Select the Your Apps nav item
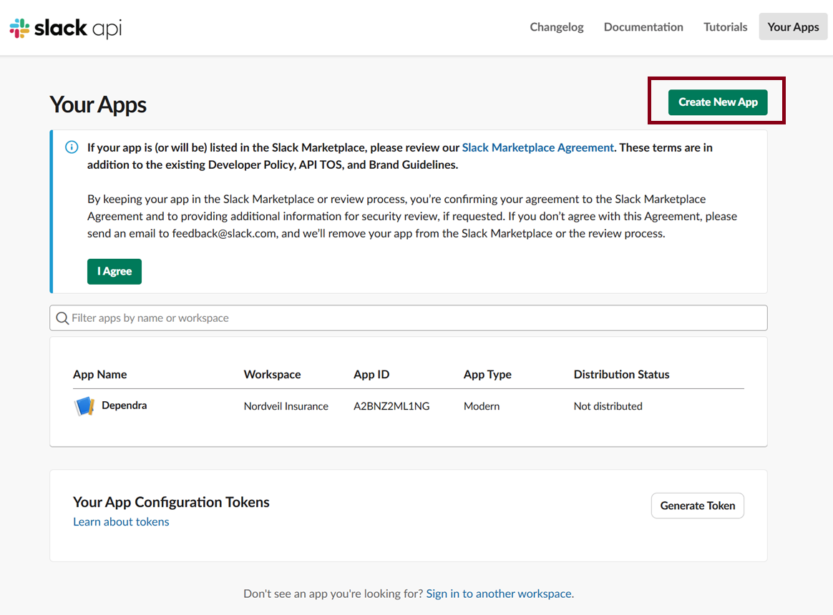This screenshot has height=615, width=833. (x=793, y=27)
